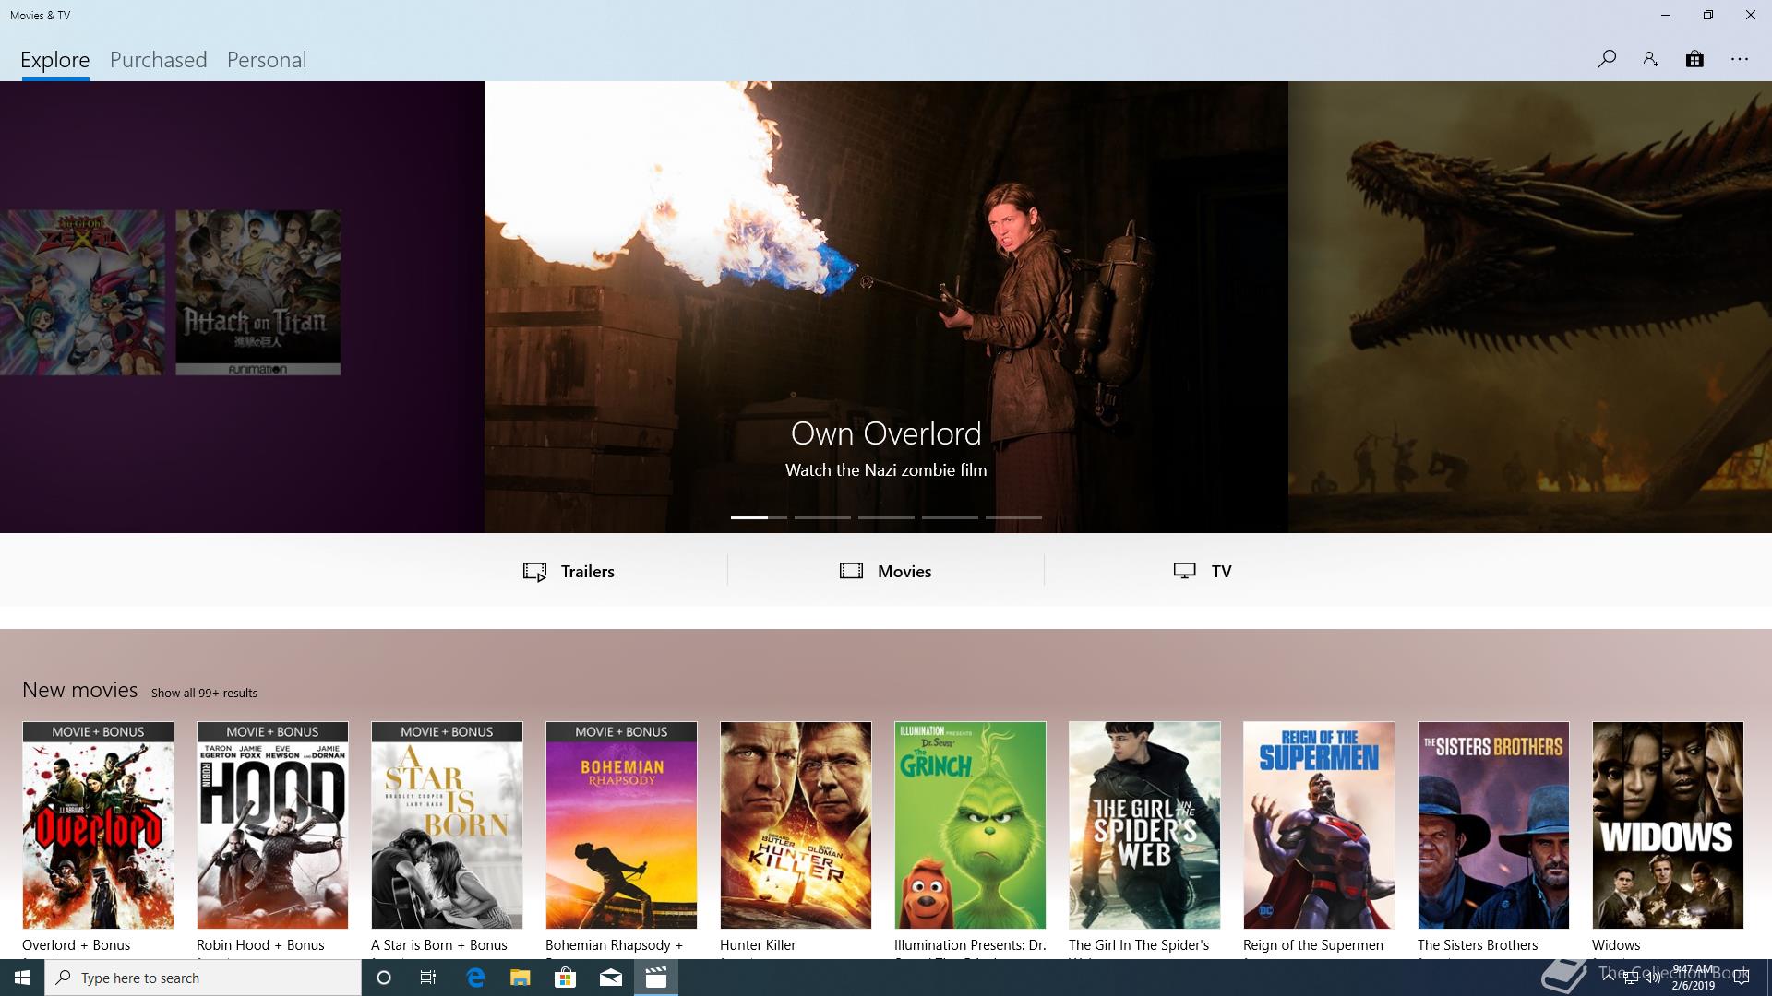This screenshot has height=996, width=1772.
Task: Select second carousel page indicator
Action: pos(822,517)
